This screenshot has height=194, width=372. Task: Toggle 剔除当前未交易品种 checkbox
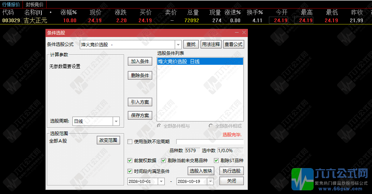[x=163, y=160]
